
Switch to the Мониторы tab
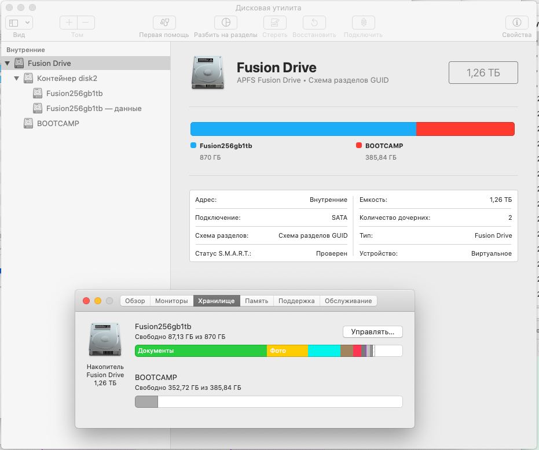tap(171, 301)
